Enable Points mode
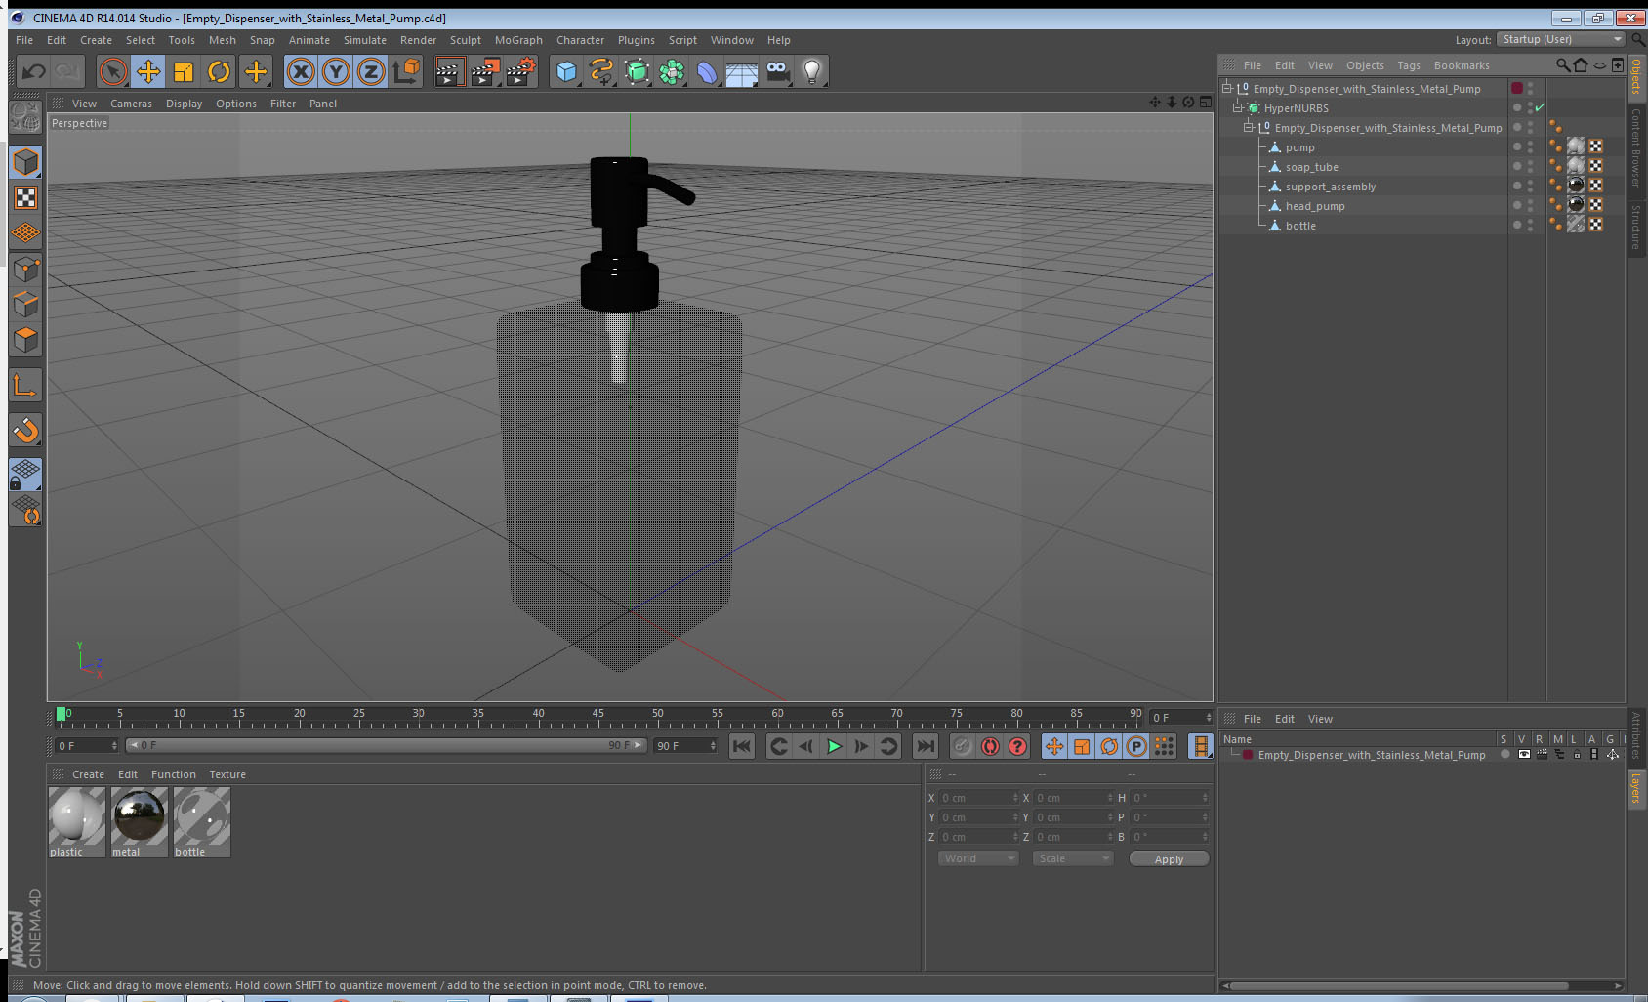Screen dimensions: 1648x1002 point(25,269)
